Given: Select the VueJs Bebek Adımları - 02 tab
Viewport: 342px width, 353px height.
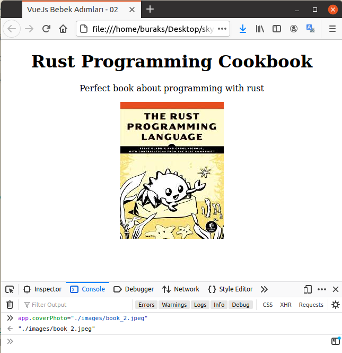Looking at the screenshot, I should coord(82,10).
